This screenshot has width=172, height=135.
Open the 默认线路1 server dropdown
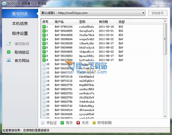pyautogui.click(x=93, y=13)
